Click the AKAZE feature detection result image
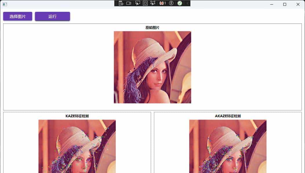 pos(228,146)
